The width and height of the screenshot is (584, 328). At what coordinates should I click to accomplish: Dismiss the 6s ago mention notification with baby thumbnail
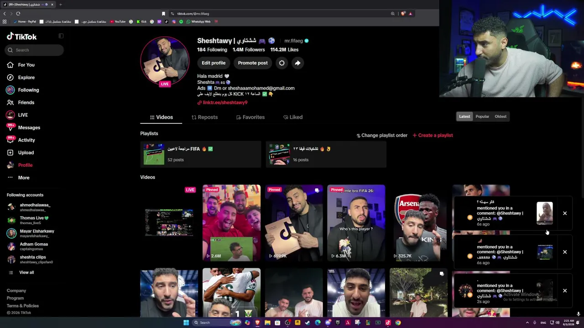point(565,213)
